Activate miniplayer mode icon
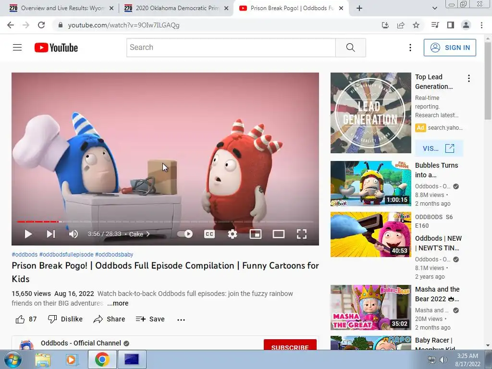The height and width of the screenshot is (369, 492). coord(256,234)
